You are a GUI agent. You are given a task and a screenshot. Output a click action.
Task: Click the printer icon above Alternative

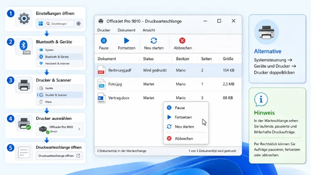click(266, 32)
